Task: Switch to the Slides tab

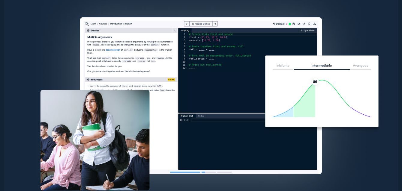Action: coord(201,116)
